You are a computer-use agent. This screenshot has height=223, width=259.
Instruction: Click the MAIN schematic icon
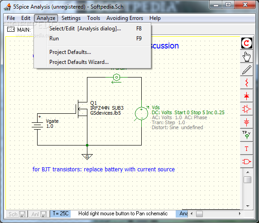11,29
